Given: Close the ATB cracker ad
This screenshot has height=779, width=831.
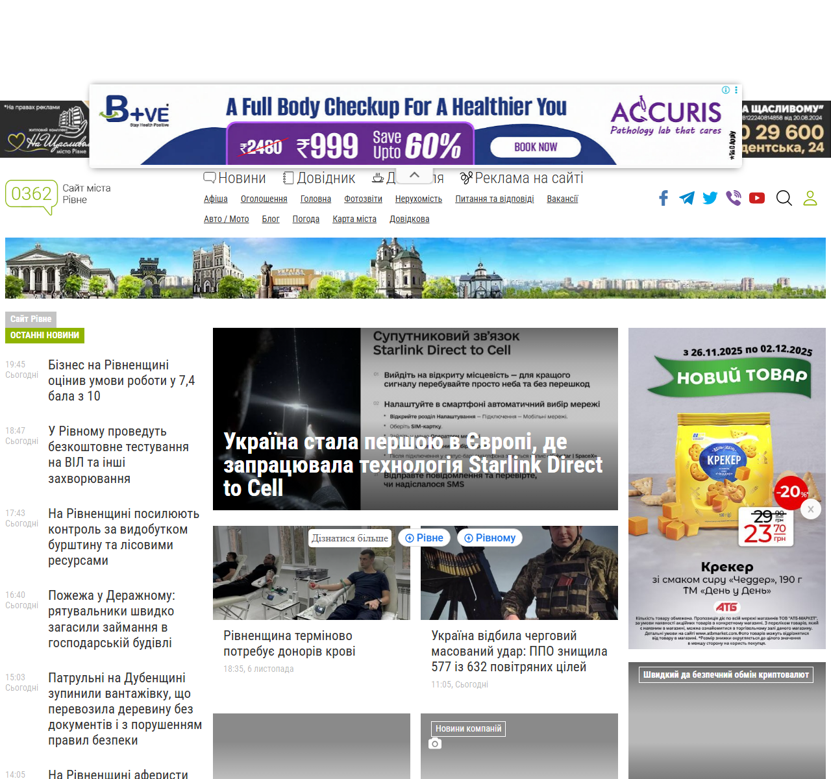Looking at the screenshot, I should click(810, 510).
